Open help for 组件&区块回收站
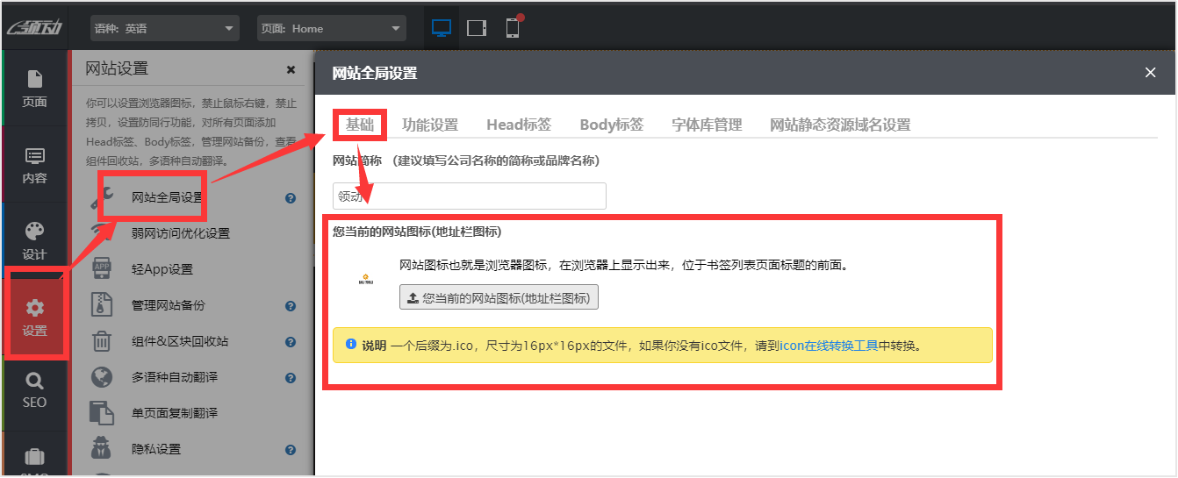Image resolution: width=1178 pixels, height=478 pixels. 291,342
